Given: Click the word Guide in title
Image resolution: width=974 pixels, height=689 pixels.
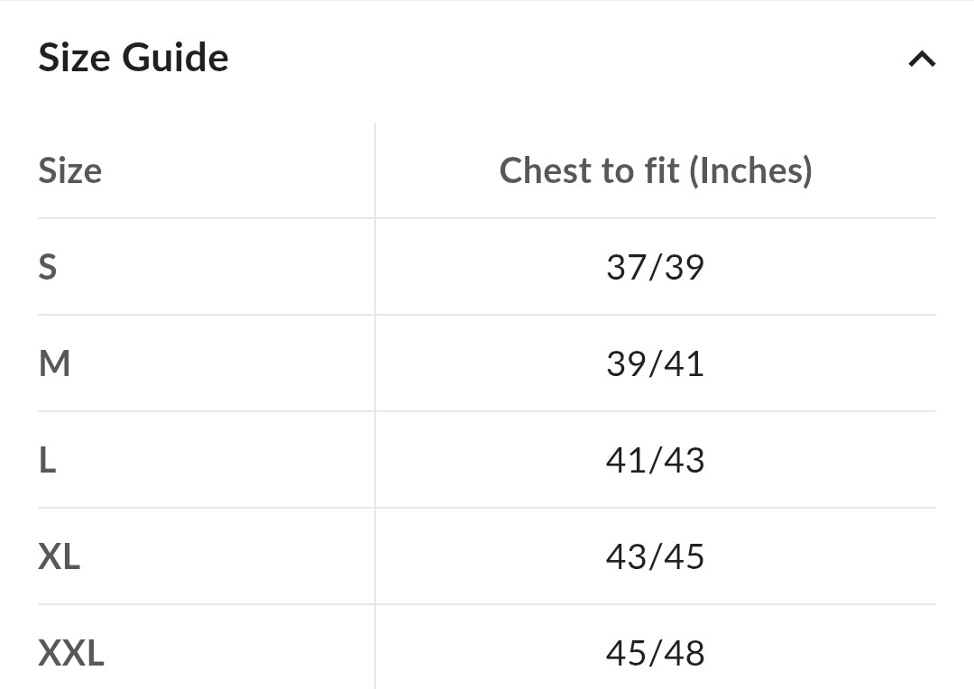Looking at the screenshot, I should (x=176, y=58).
